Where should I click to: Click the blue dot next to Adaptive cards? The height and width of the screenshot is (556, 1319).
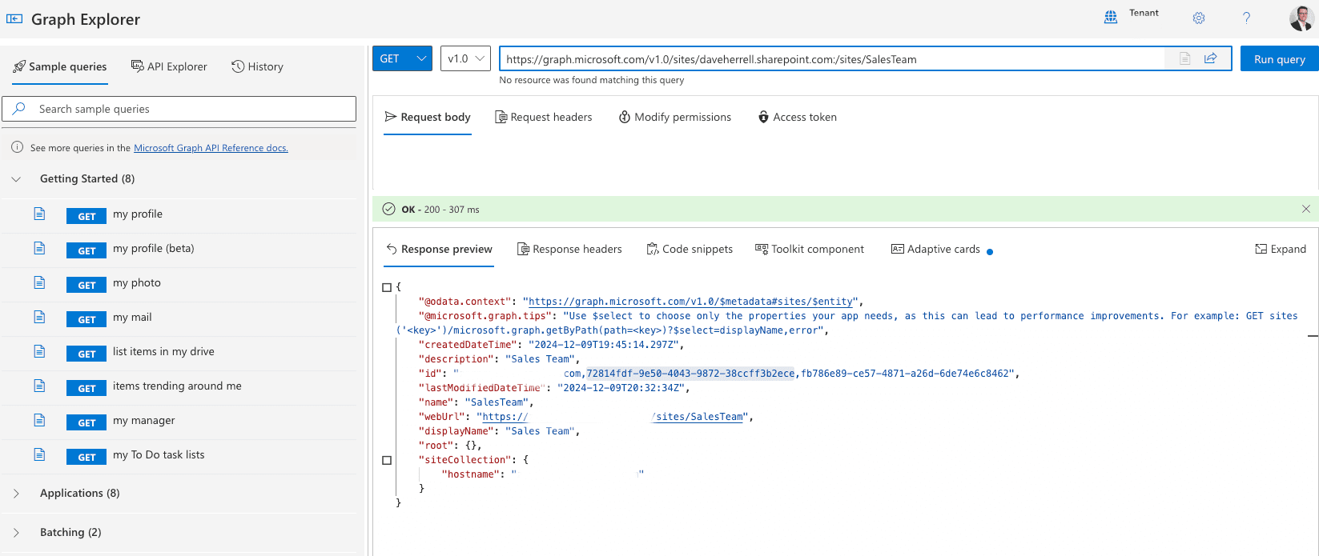pyautogui.click(x=990, y=251)
